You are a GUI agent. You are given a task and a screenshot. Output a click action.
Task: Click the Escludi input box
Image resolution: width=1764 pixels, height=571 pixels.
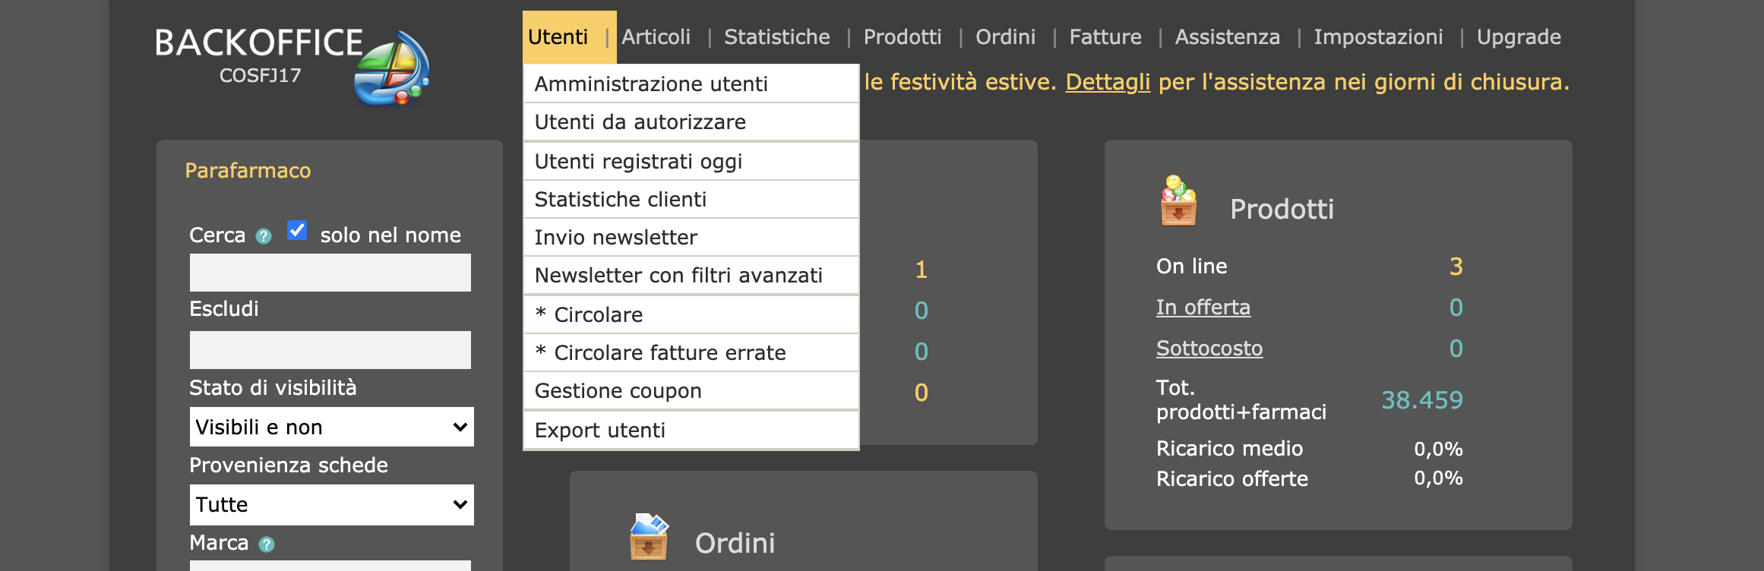tap(330, 349)
